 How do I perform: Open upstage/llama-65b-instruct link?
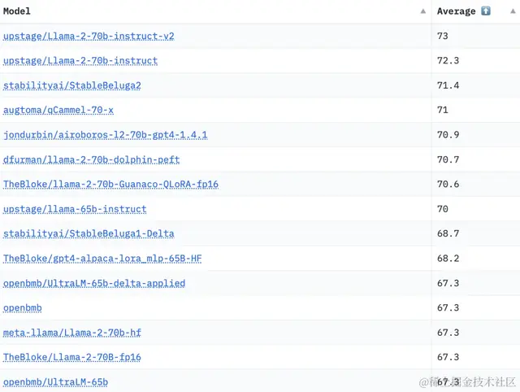point(75,209)
